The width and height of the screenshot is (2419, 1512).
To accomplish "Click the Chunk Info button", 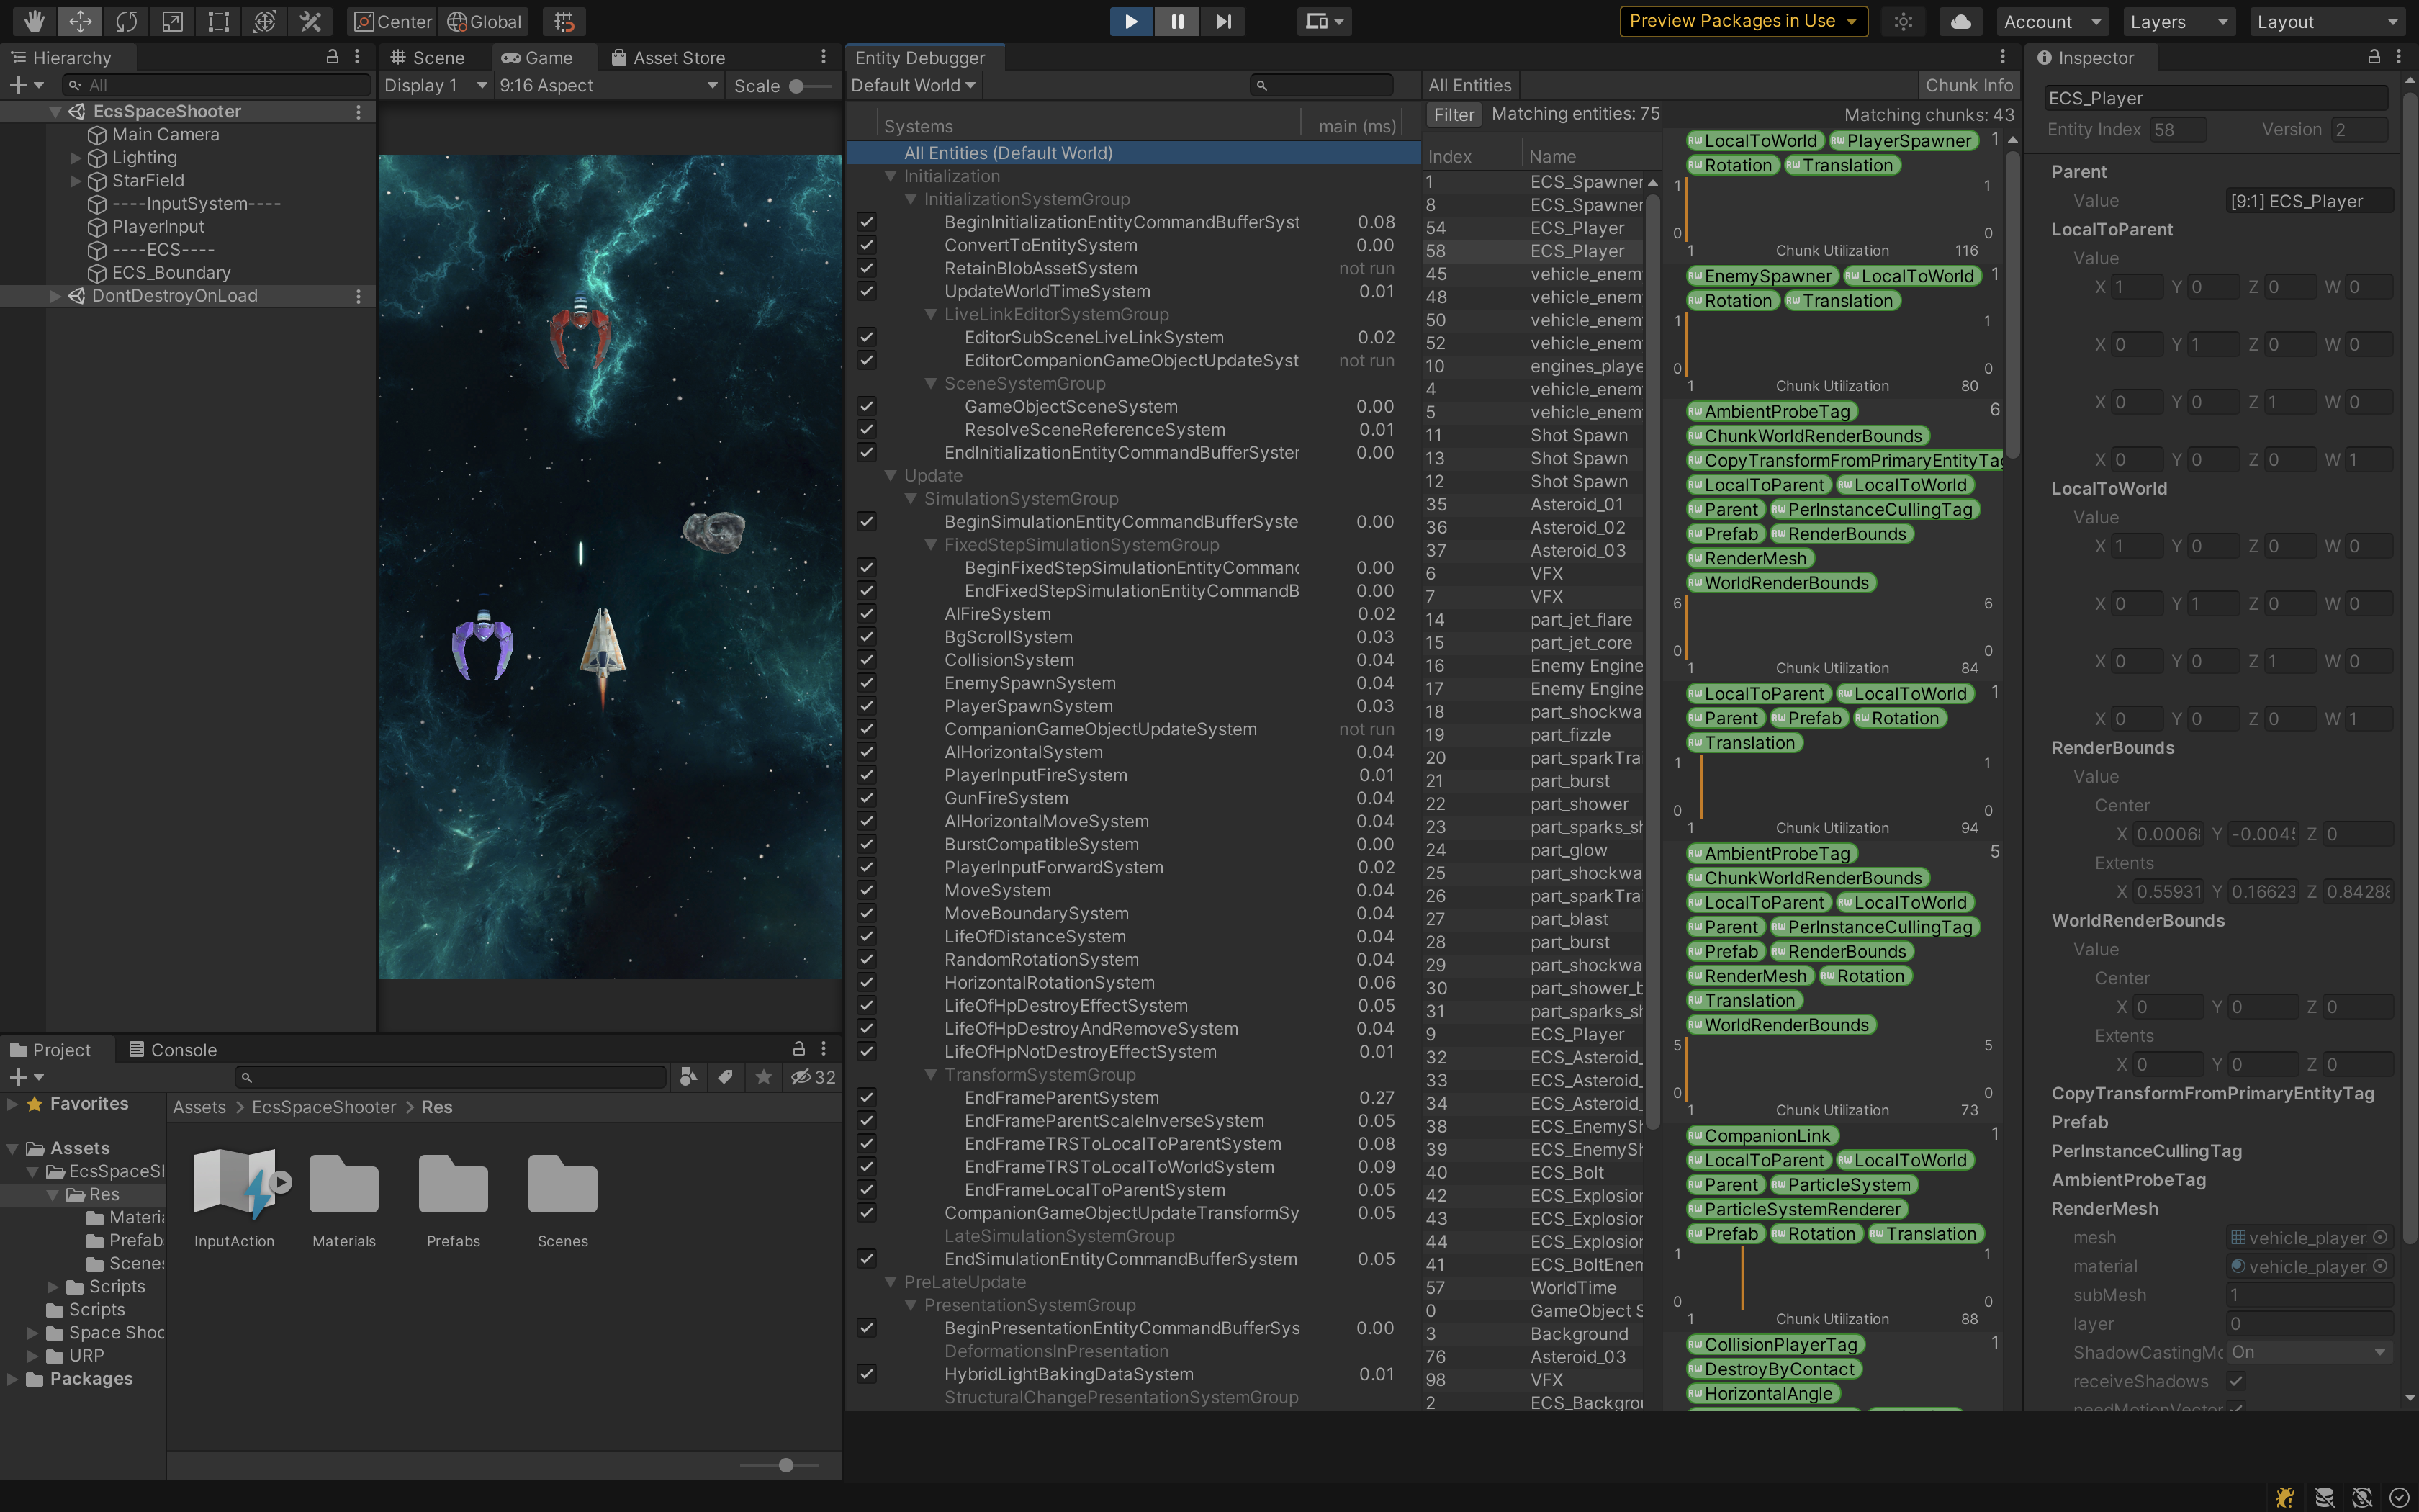I will [x=1968, y=86].
